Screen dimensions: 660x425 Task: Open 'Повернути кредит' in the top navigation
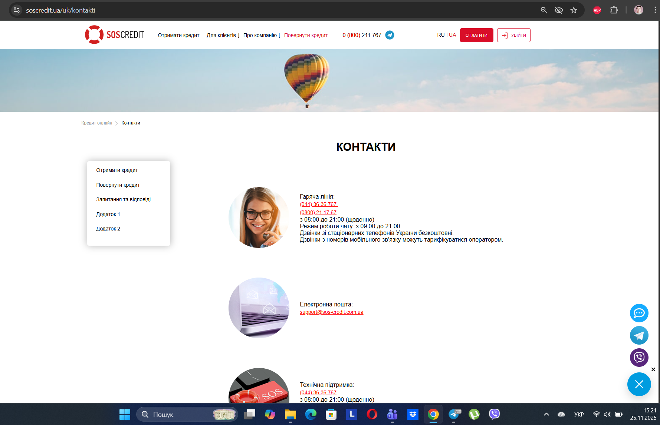(x=306, y=35)
